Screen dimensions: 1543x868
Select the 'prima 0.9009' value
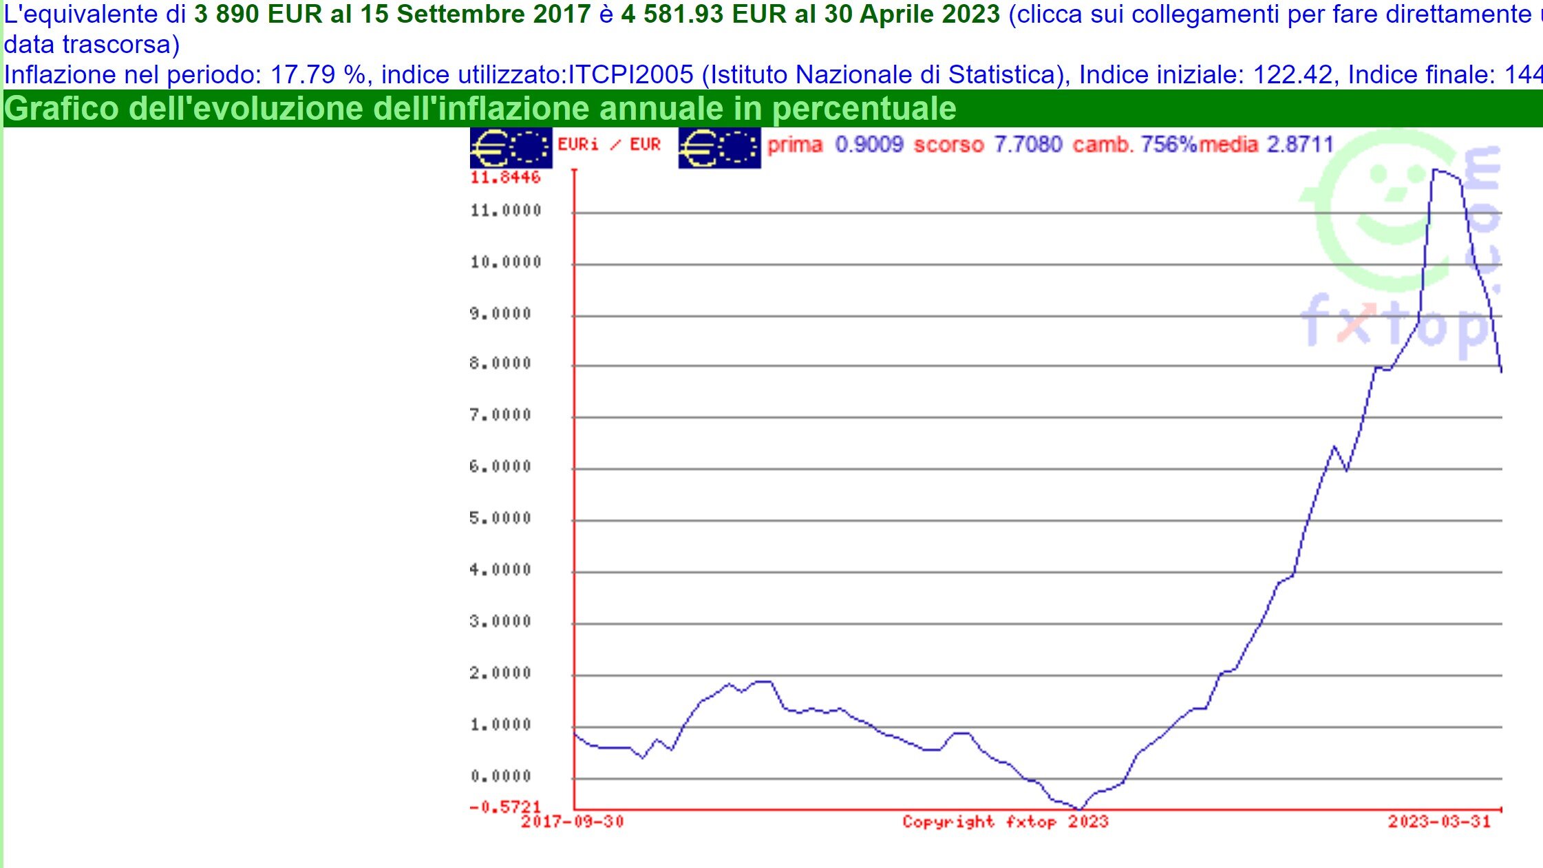pos(836,145)
